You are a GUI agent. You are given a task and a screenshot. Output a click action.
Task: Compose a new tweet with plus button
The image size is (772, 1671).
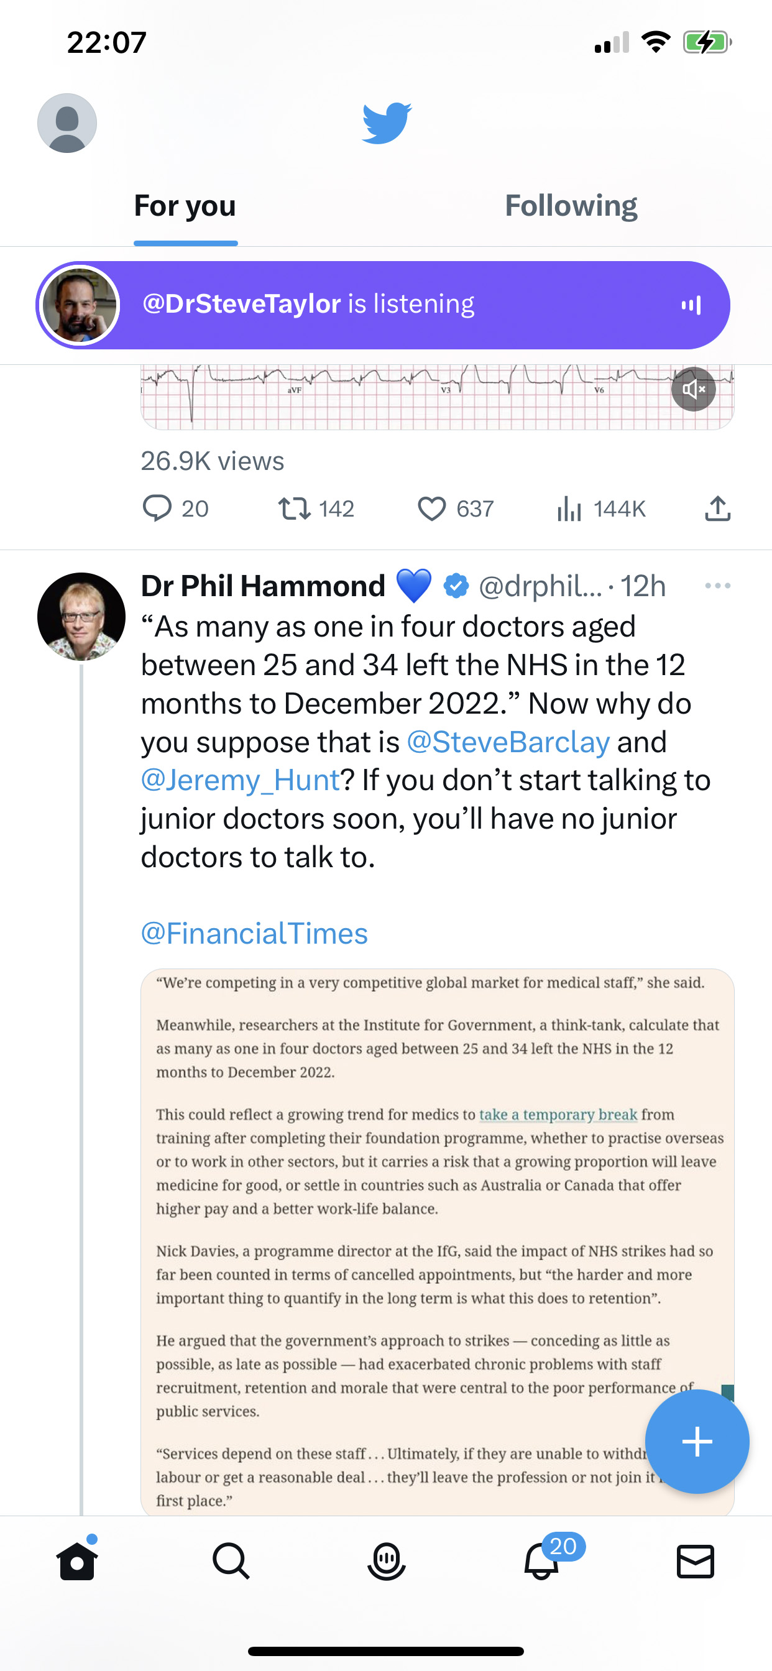coord(697,1442)
